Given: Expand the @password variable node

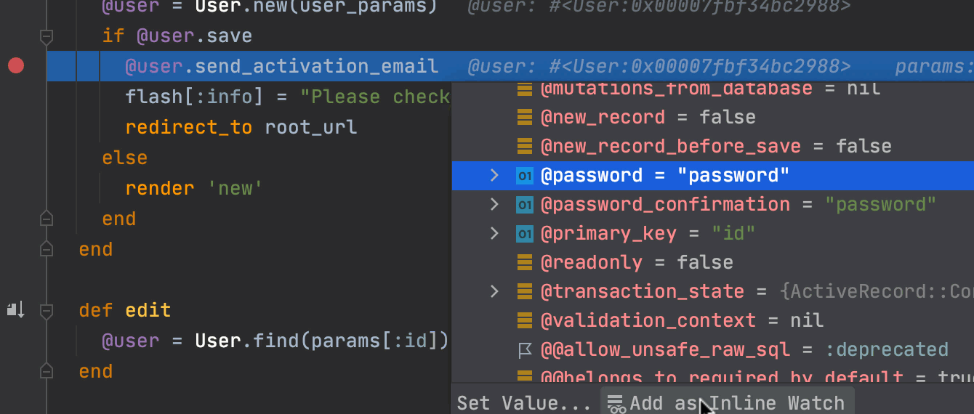Looking at the screenshot, I should click(494, 175).
